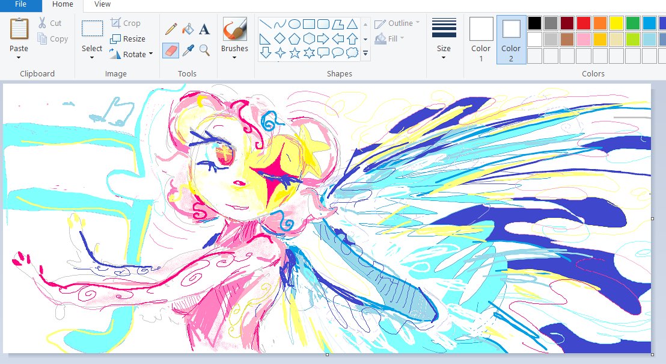Select the Fill with color bucket tool
Screen dimensions: 666x364
point(188,29)
